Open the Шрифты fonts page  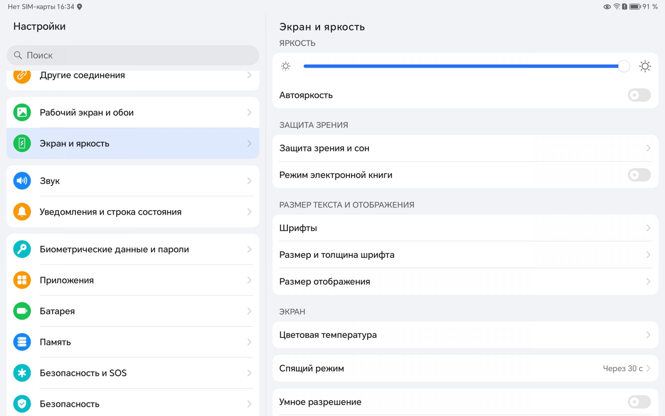click(465, 228)
